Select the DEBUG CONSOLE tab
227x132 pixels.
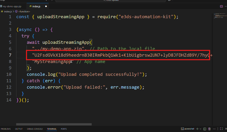coord(35,129)
